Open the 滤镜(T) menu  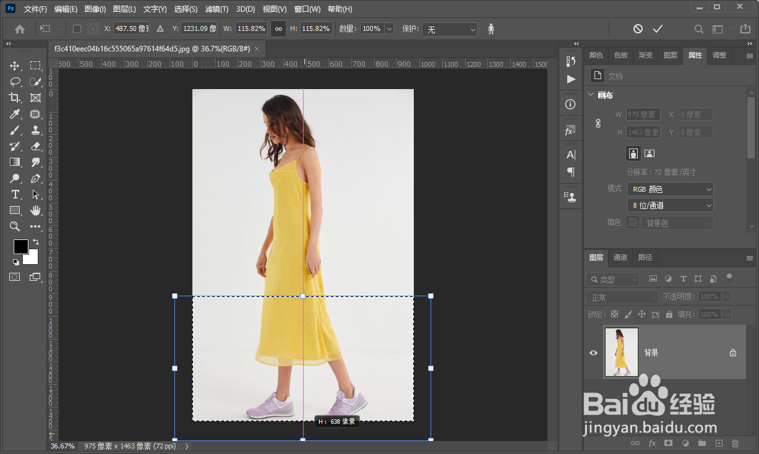coord(217,9)
